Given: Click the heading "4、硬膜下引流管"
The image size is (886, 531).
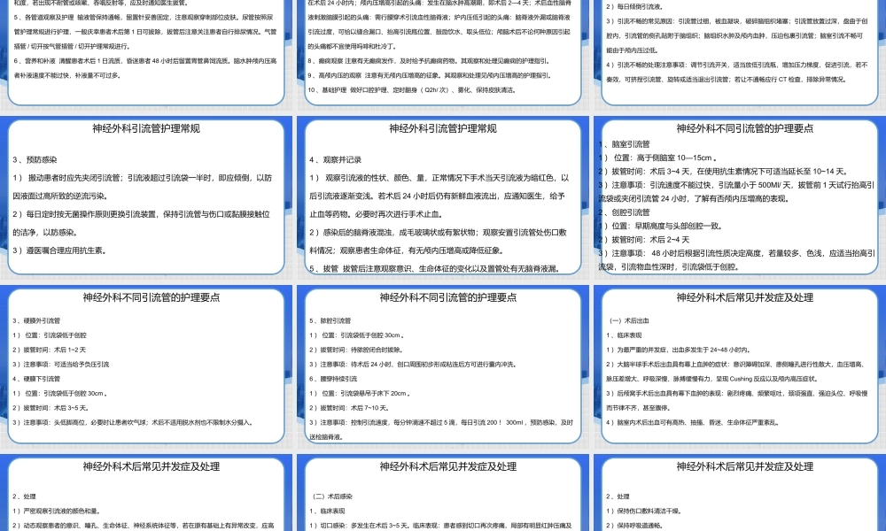Looking at the screenshot, I should click(x=36, y=379).
